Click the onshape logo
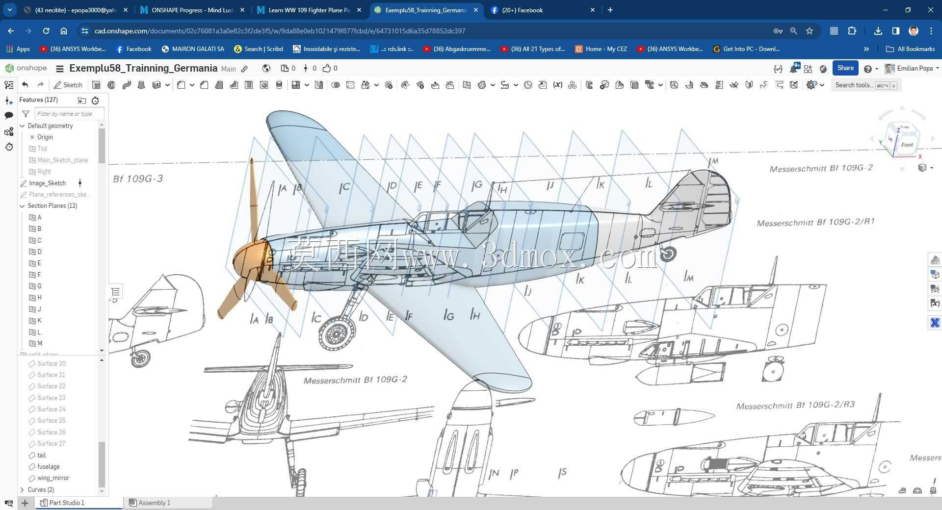The width and height of the screenshot is (942, 510). coord(26,68)
